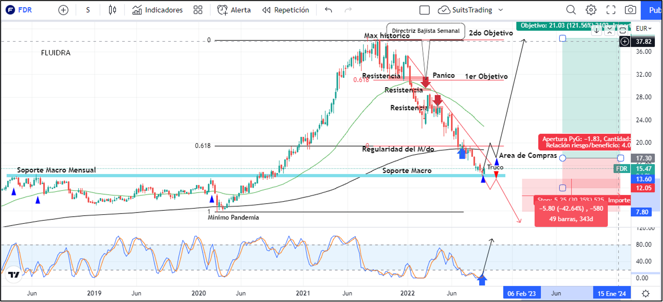Open the Indicadores menu

[x=158, y=10]
